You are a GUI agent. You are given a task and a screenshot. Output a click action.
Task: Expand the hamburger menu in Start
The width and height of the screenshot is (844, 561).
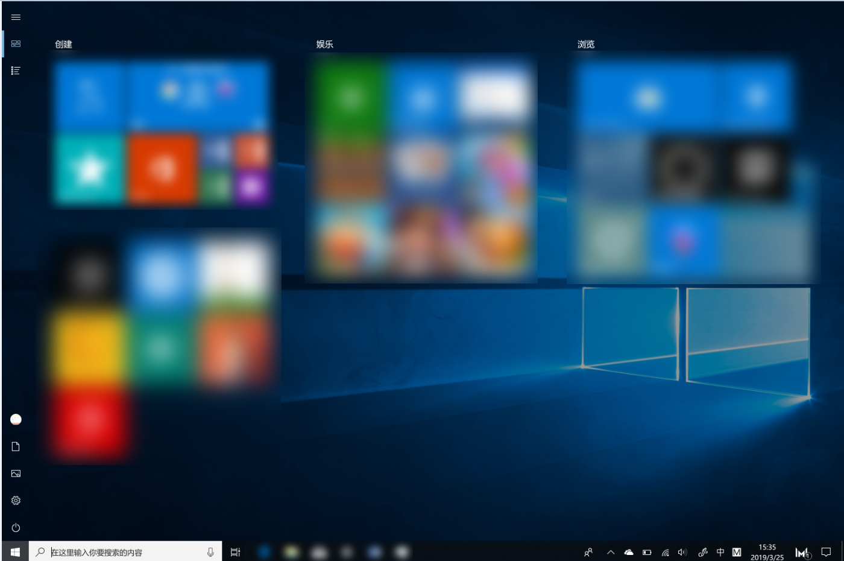[x=16, y=17]
